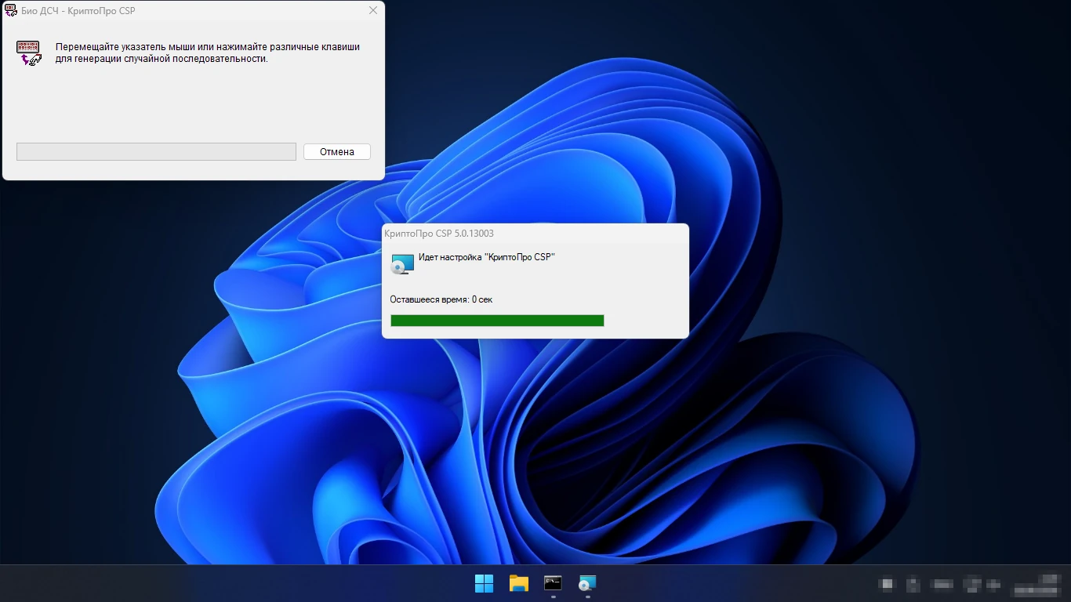Click the "Оставшееся время: 0 сек" text
The height and width of the screenshot is (602, 1071).
[441, 299]
